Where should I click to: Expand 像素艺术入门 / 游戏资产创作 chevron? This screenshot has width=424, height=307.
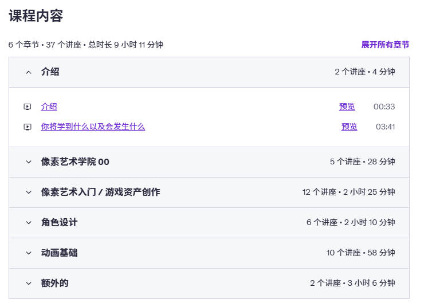tap(29, 192)
